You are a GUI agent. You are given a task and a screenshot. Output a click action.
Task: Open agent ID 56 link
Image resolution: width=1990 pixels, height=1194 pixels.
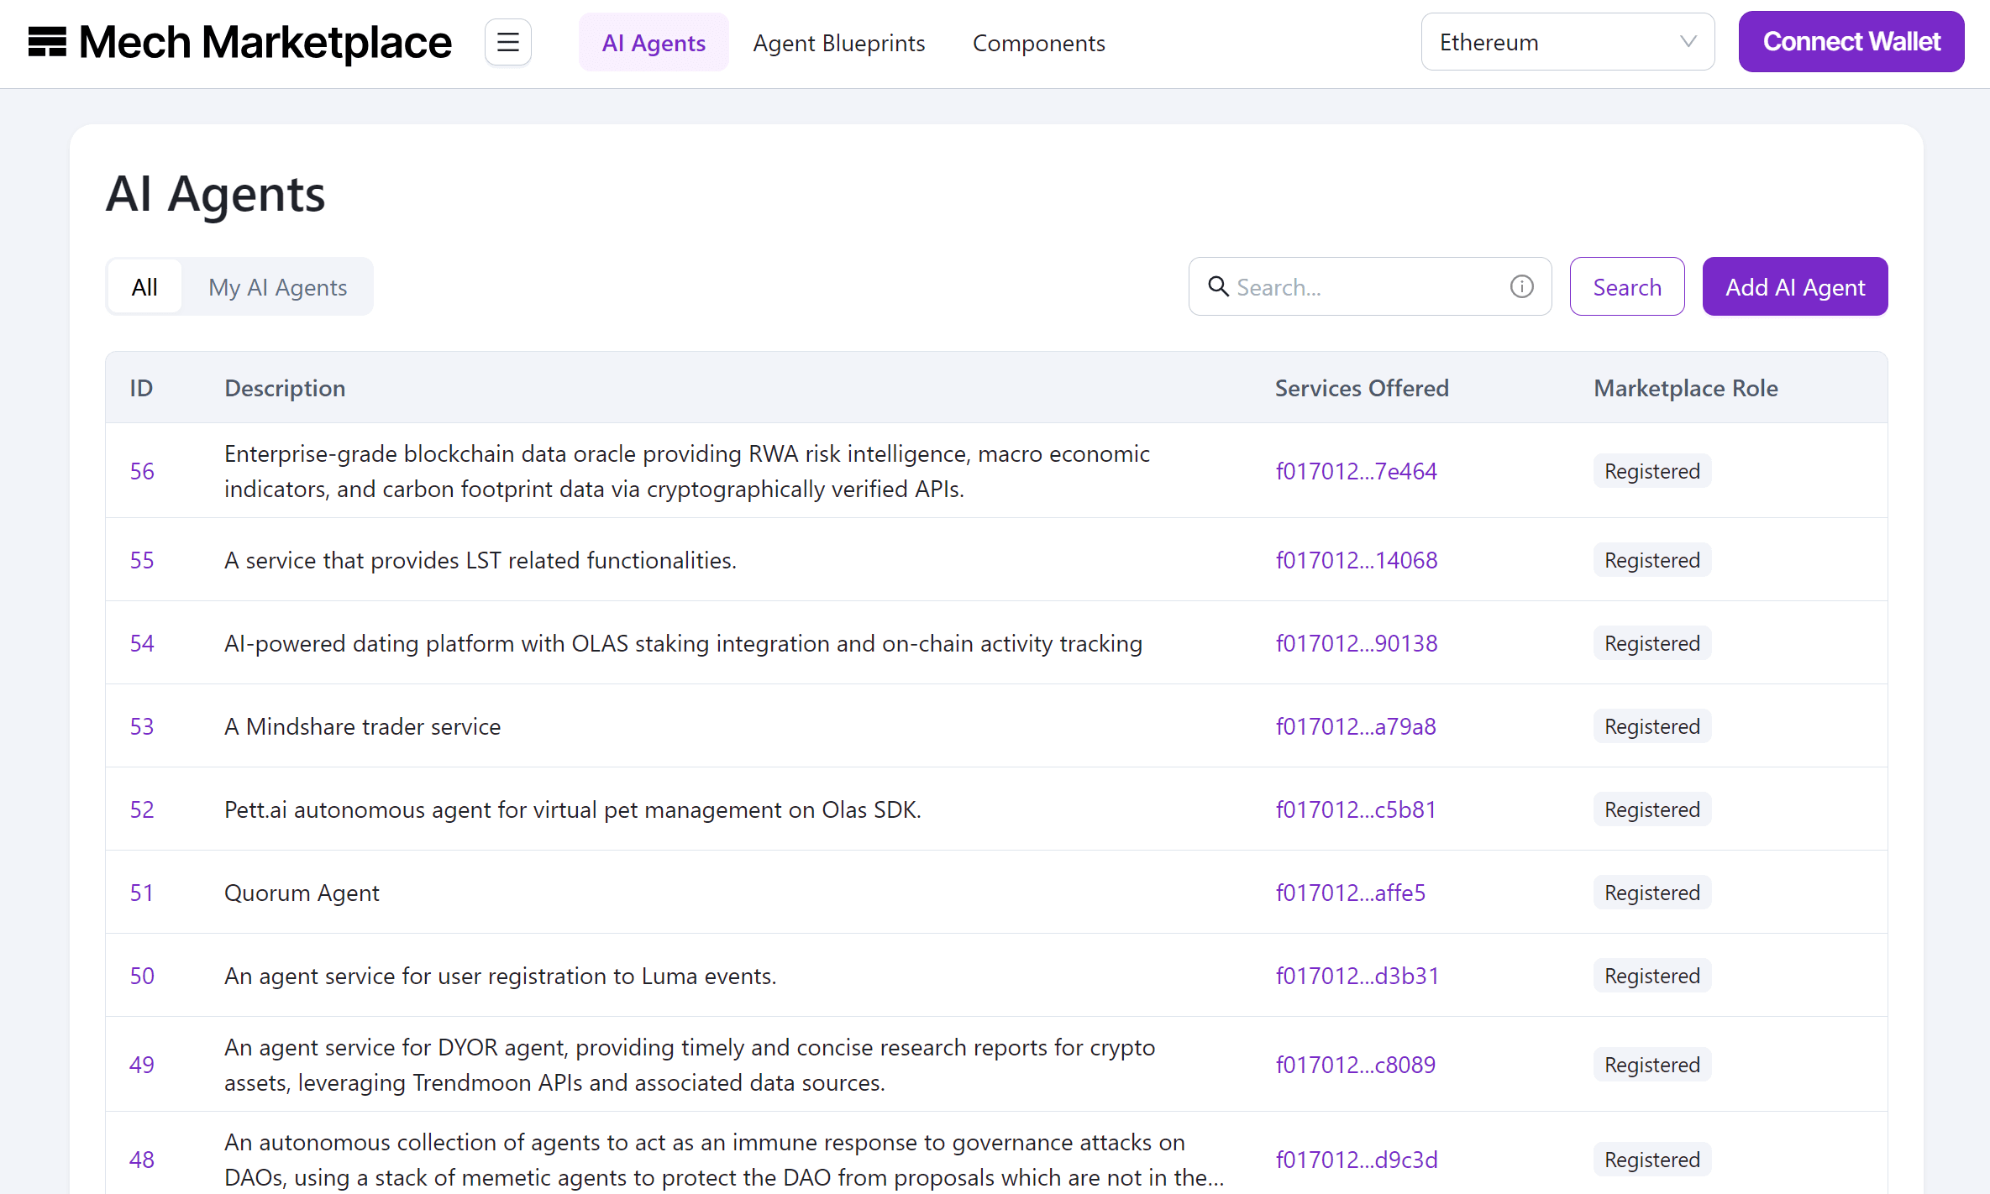[x=142, y=471]
